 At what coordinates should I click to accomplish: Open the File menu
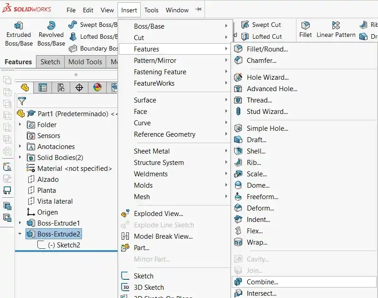[x=71, y=10]
